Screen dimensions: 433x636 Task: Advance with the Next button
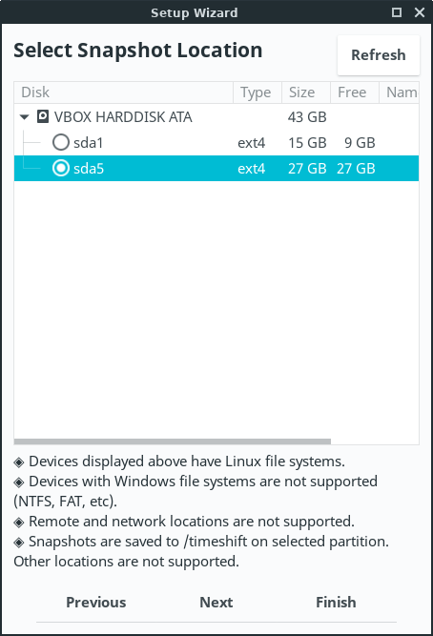click(x=216, y=603)
